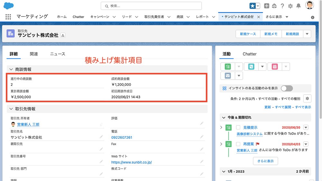The height and width of the screenshot is (181, 322).
Task: Open the favorites list dropdown arrow
Action: point(258,6)
